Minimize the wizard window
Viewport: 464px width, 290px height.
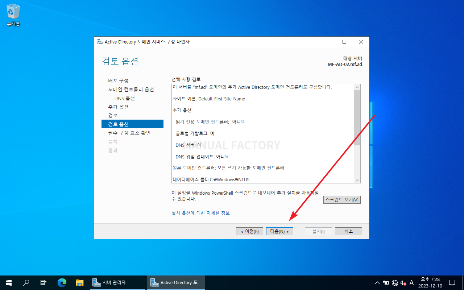click(x=328, y=42)
